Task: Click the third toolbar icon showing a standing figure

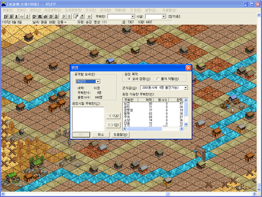Action: pos(16,16)
